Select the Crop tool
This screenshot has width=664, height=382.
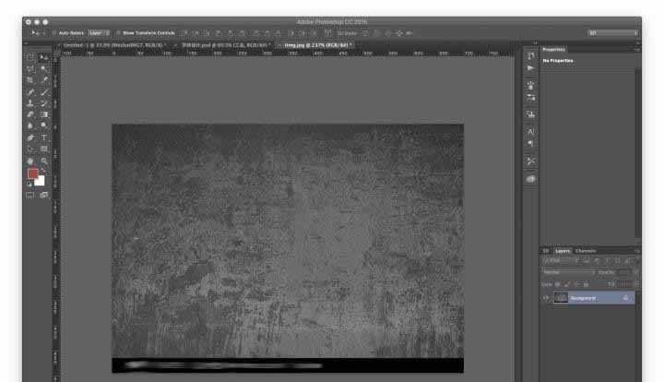[x=30, y=80]
